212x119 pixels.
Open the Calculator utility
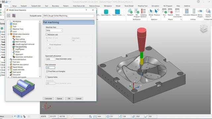coord(187,11)
